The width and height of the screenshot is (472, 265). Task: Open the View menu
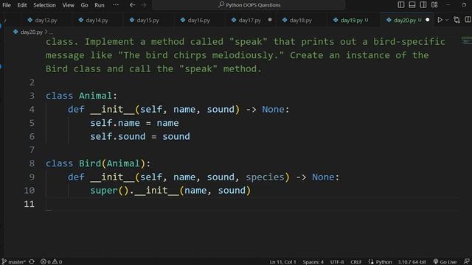pyautogui.click(x=68, y=5)
